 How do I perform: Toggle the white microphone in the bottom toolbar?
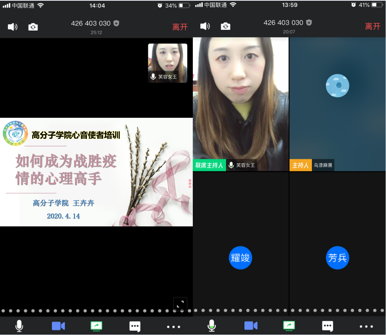[19, 325]
